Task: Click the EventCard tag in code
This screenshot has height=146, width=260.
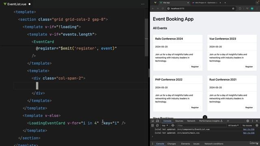Action: (x=44, y=42)
